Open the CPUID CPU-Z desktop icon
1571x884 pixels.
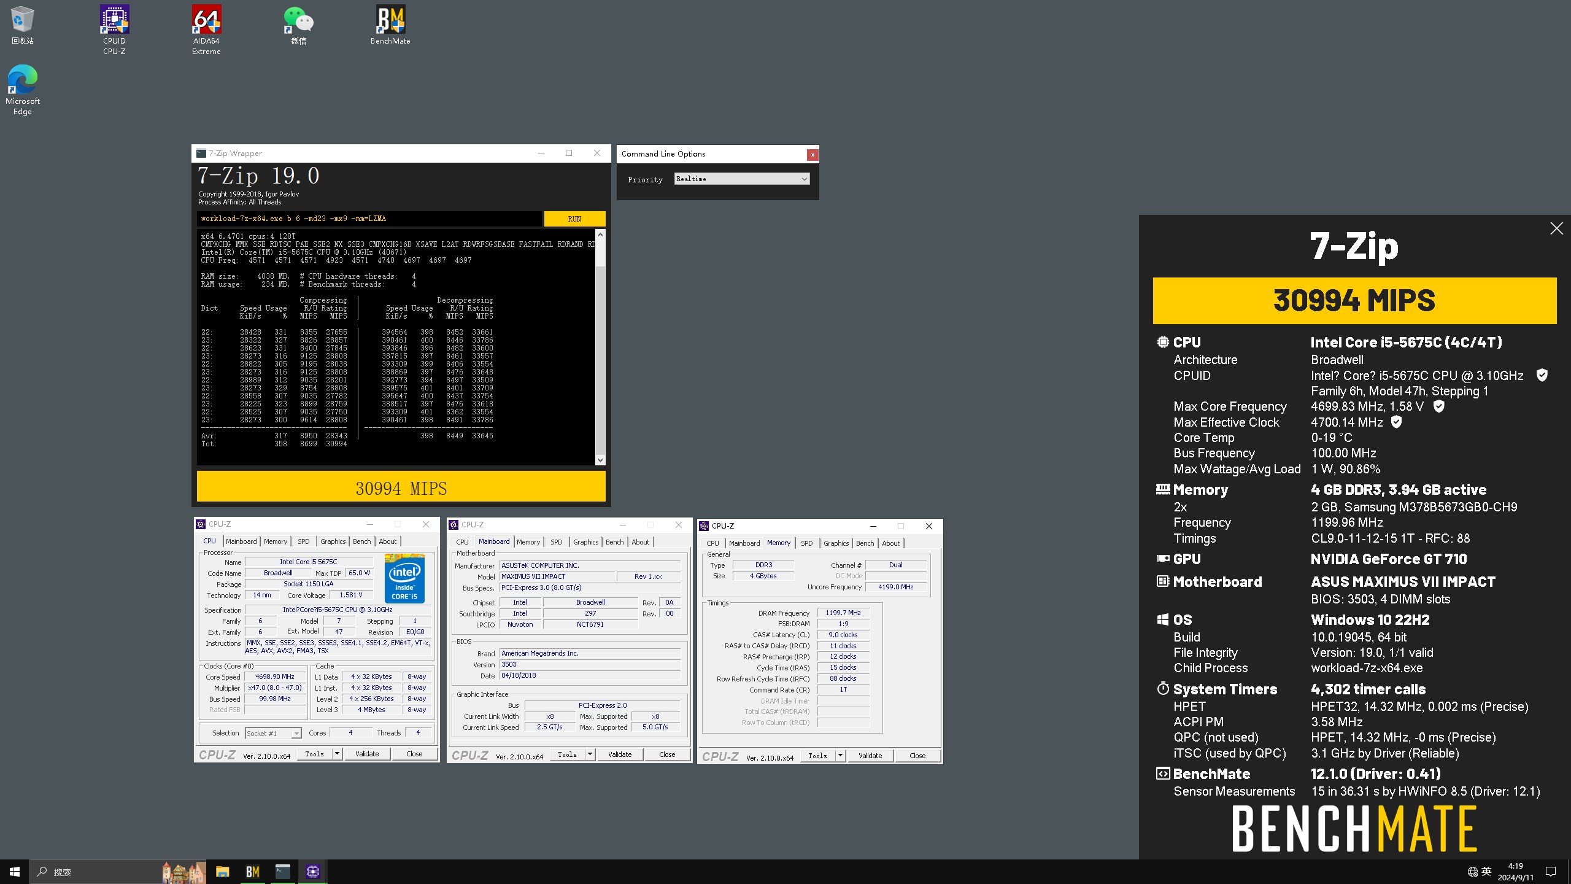[x=114, y=29]
